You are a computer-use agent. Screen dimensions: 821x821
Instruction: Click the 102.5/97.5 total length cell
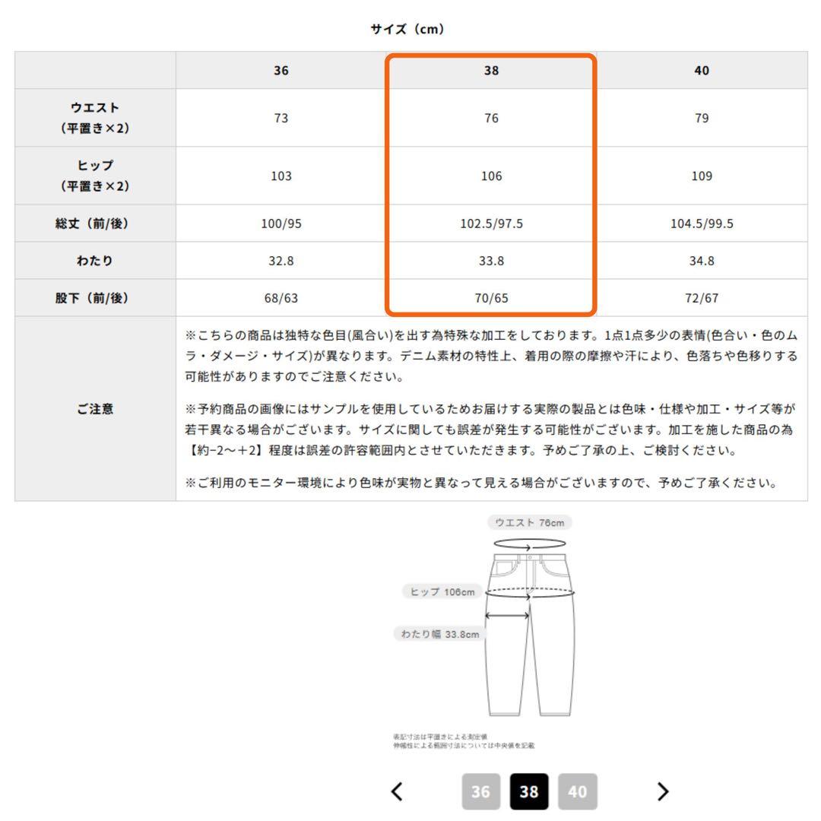click(x=491, y=223)
